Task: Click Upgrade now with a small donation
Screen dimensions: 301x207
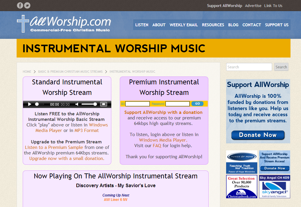Action: 67,159
